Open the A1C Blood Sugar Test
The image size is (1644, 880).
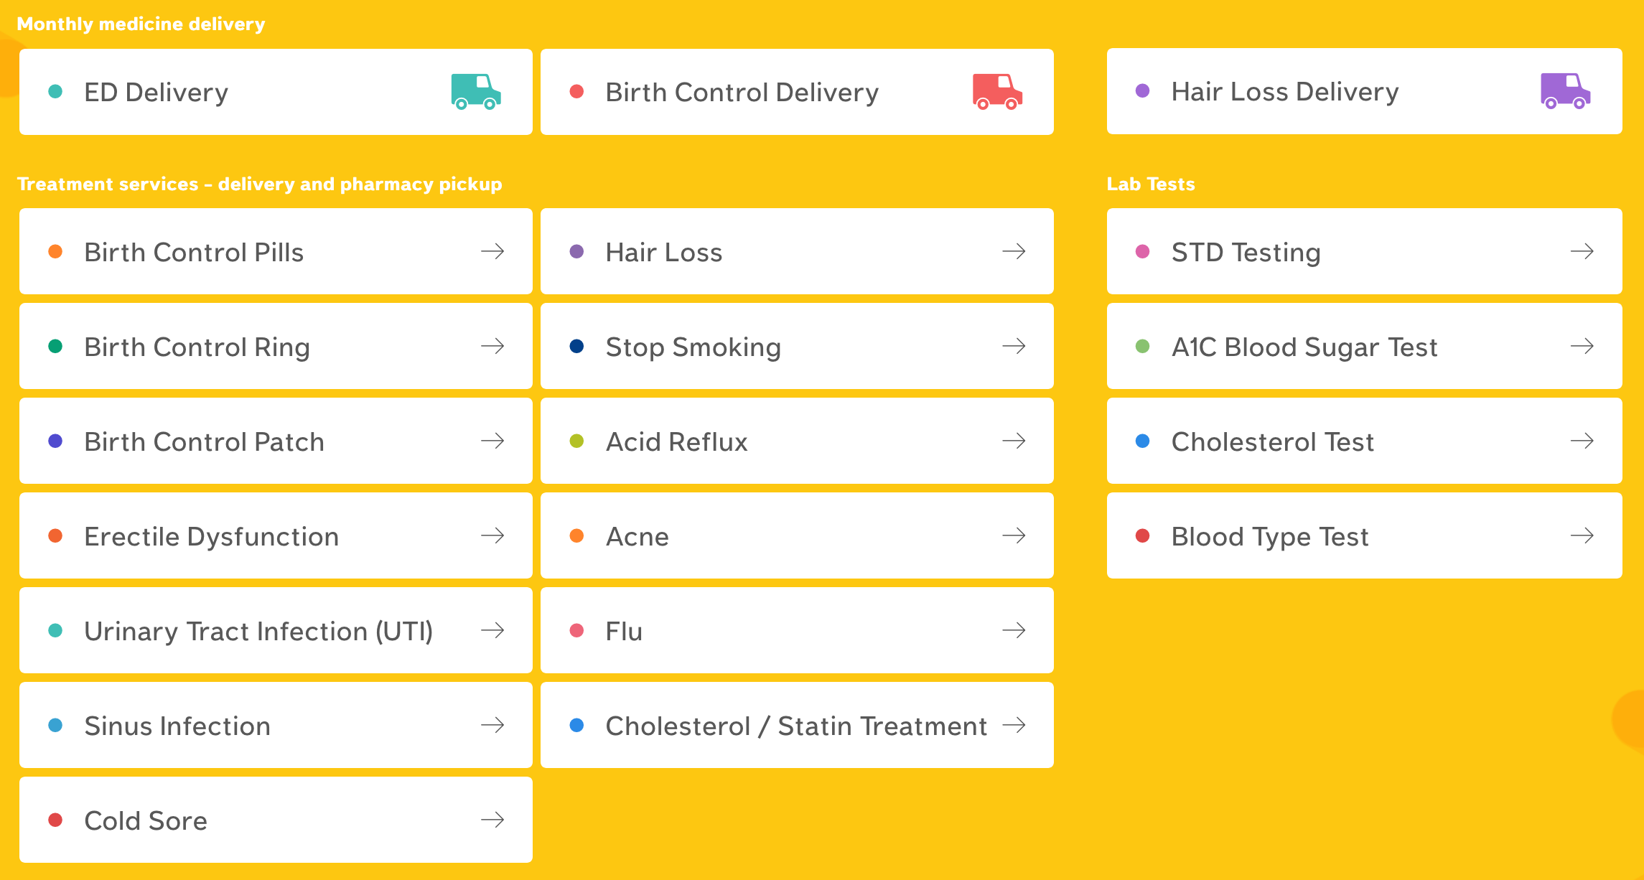[1364, 346]
